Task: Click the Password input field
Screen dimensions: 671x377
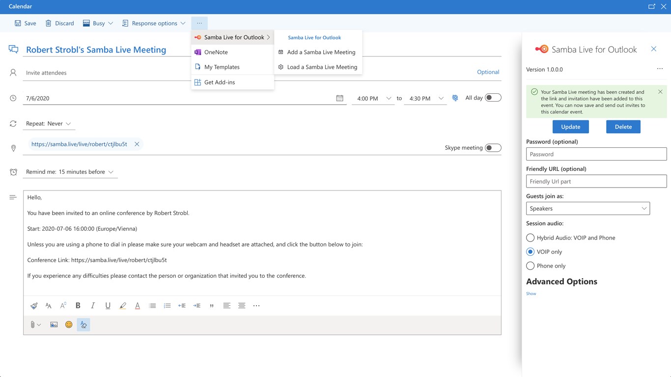Action: [x=596, y=154]
